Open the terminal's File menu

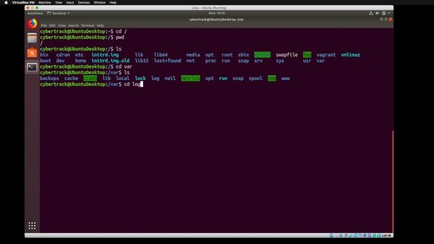[x=43, y=26]
